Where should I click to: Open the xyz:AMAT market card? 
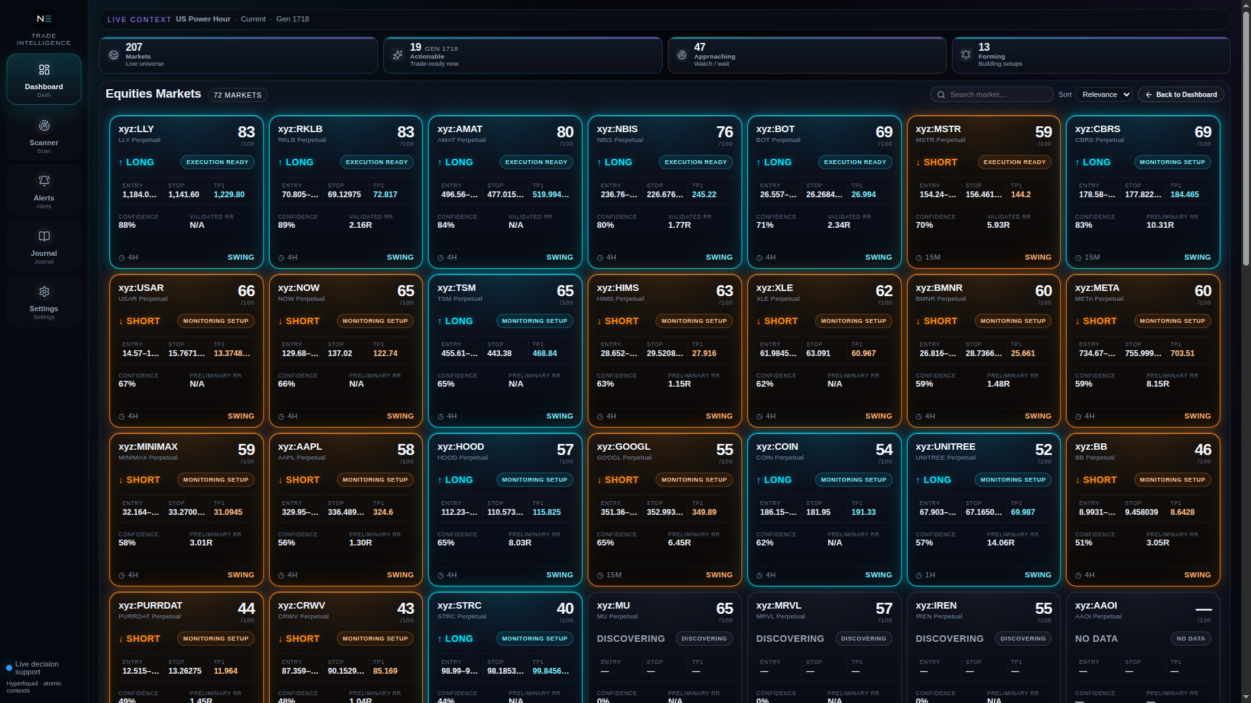[505, 192]
